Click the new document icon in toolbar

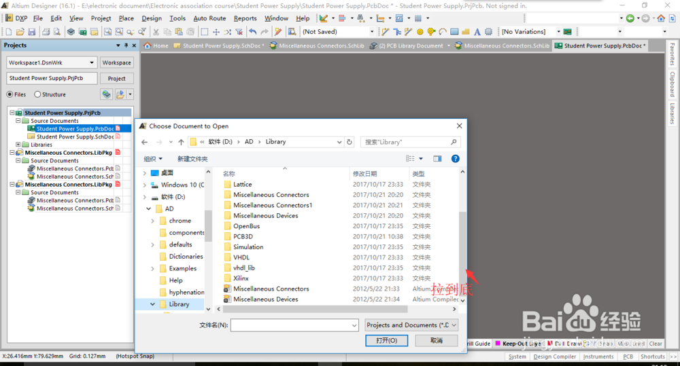[x=9, y=32]
